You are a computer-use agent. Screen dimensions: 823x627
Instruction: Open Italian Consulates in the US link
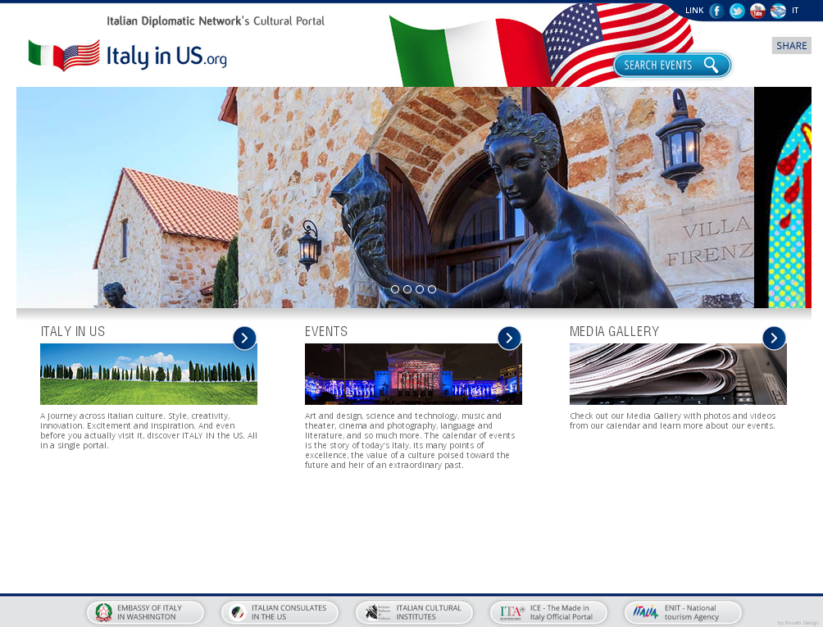pyautogui.click(x=280, y=612)
